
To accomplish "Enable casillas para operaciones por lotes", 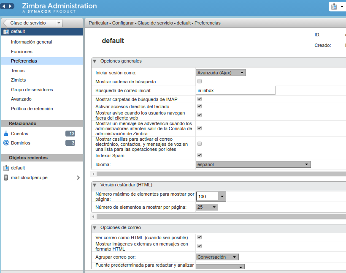I will pos(200,144).
